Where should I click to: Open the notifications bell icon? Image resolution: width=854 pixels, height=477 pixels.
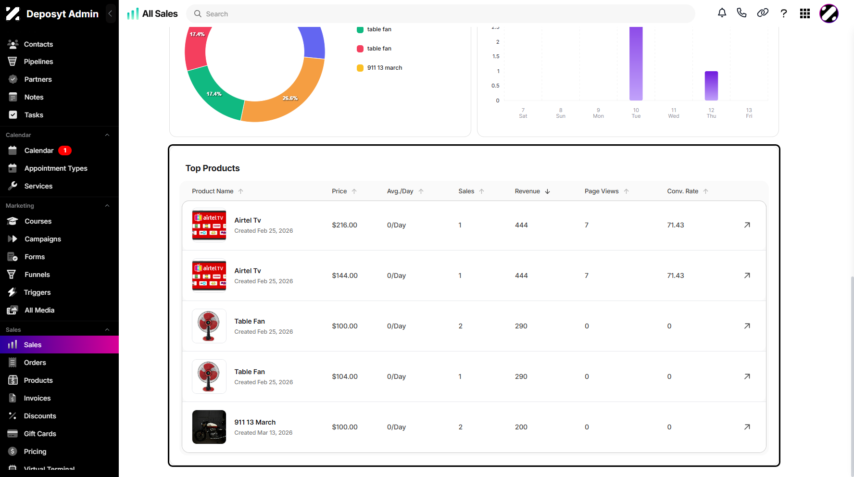tap(722, 13)
